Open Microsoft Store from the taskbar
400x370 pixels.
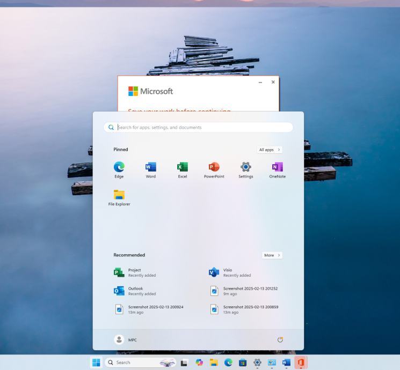point(243,362)
